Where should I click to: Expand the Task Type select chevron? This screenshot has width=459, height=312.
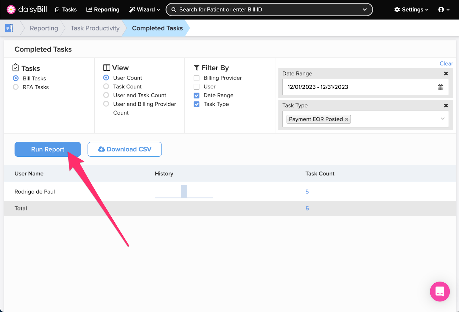click(x=443, y=119)
